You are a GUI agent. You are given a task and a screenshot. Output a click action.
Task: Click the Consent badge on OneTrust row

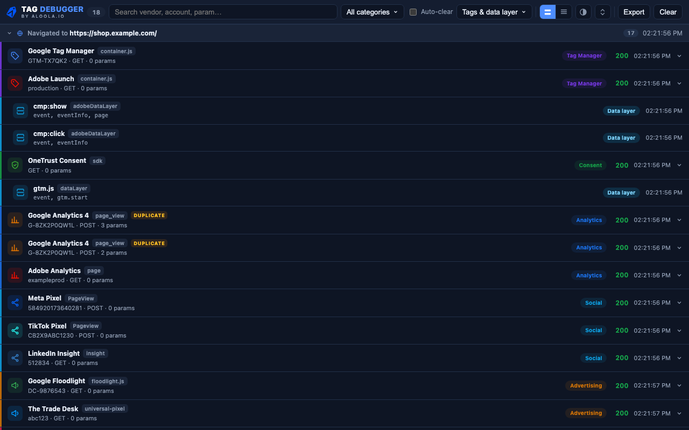(590, 165)
